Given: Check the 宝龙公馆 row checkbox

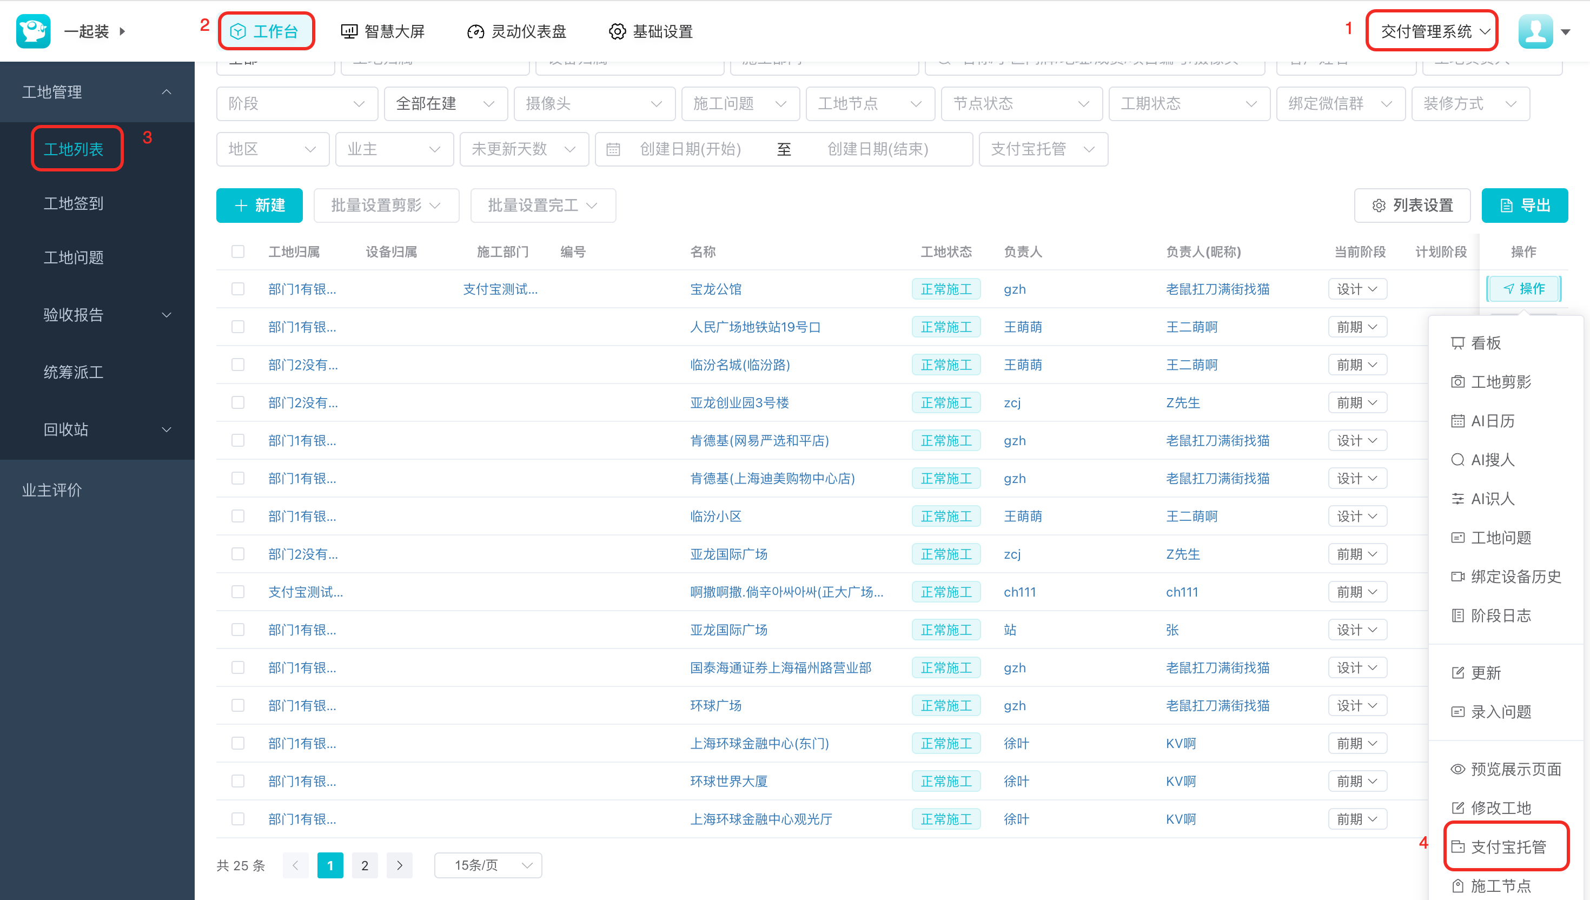Looking at the screenshot, I should tap(238, 289).
